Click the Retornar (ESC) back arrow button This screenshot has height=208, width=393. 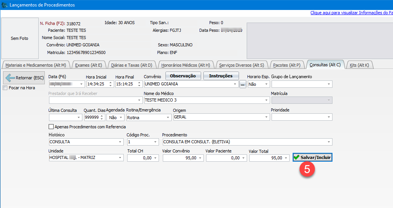(x=24, y=78)
